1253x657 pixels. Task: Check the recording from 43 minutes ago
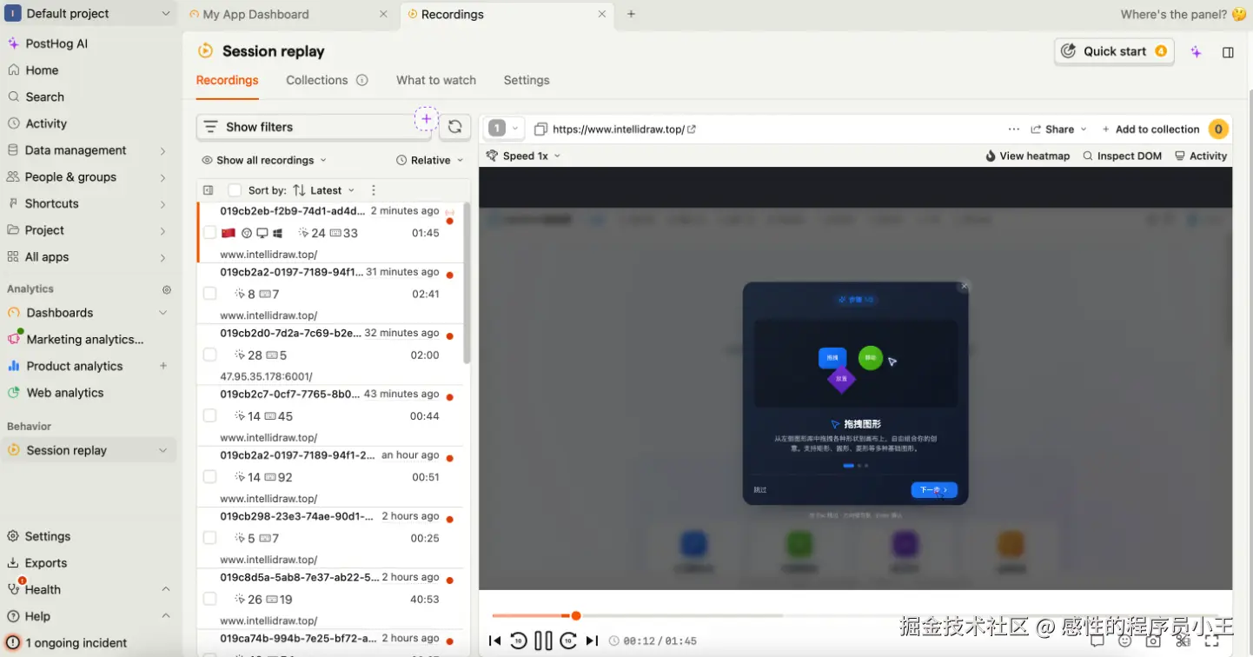[x=209, y=415]
